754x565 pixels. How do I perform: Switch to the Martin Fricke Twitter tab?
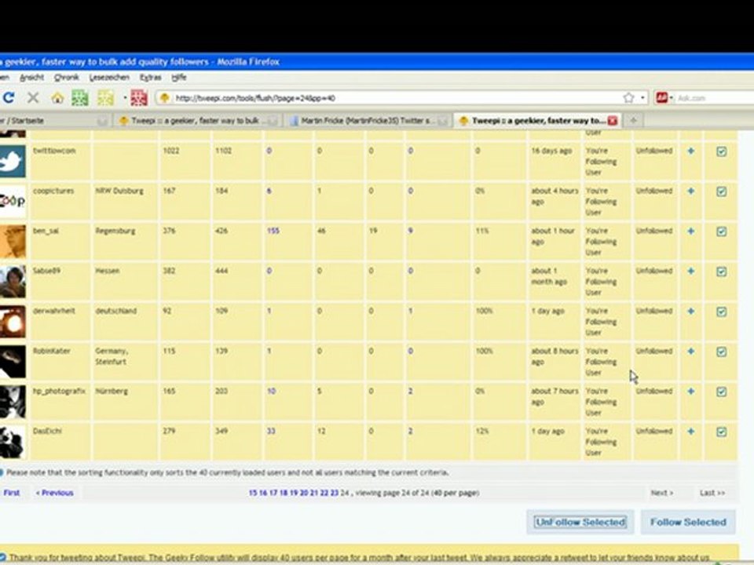(x=369, y=121)
